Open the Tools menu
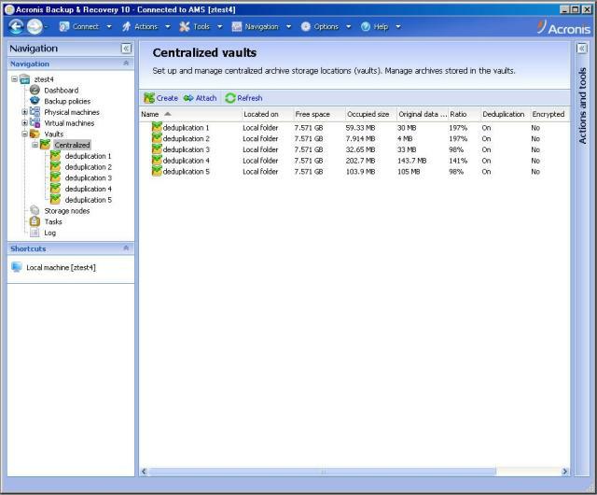The height and width of the screenshot is (495, 597). click(x=201, y=27)
